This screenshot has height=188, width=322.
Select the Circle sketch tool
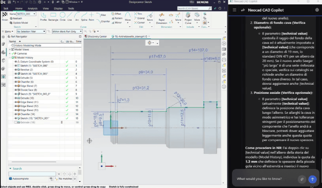tap(63, 16)
